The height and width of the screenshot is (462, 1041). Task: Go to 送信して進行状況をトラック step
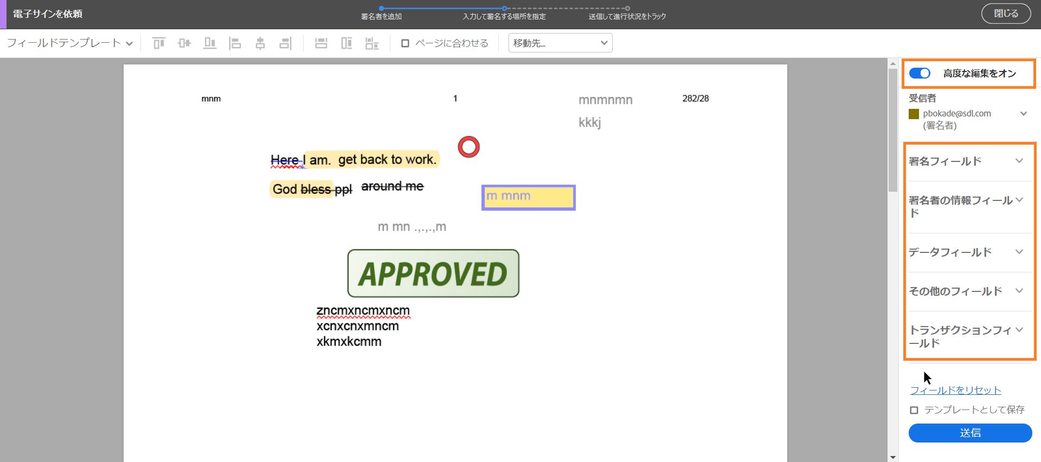[627, 16]
